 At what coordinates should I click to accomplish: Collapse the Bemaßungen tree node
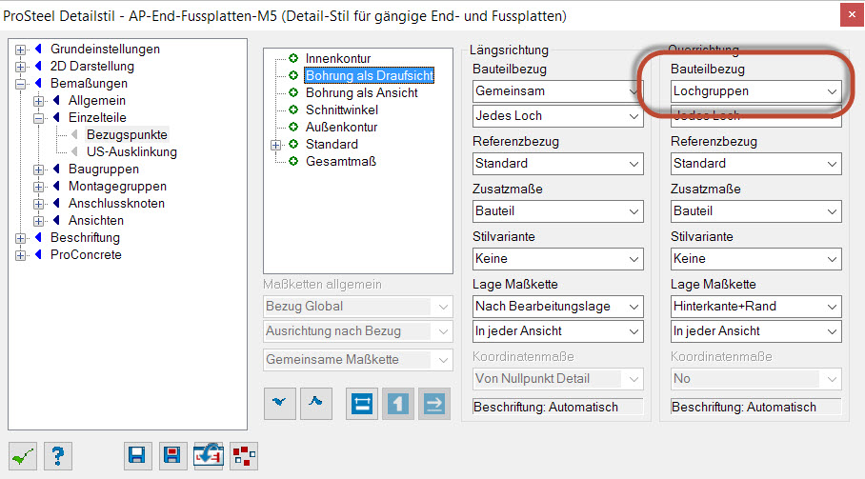[x=20, y=84]
